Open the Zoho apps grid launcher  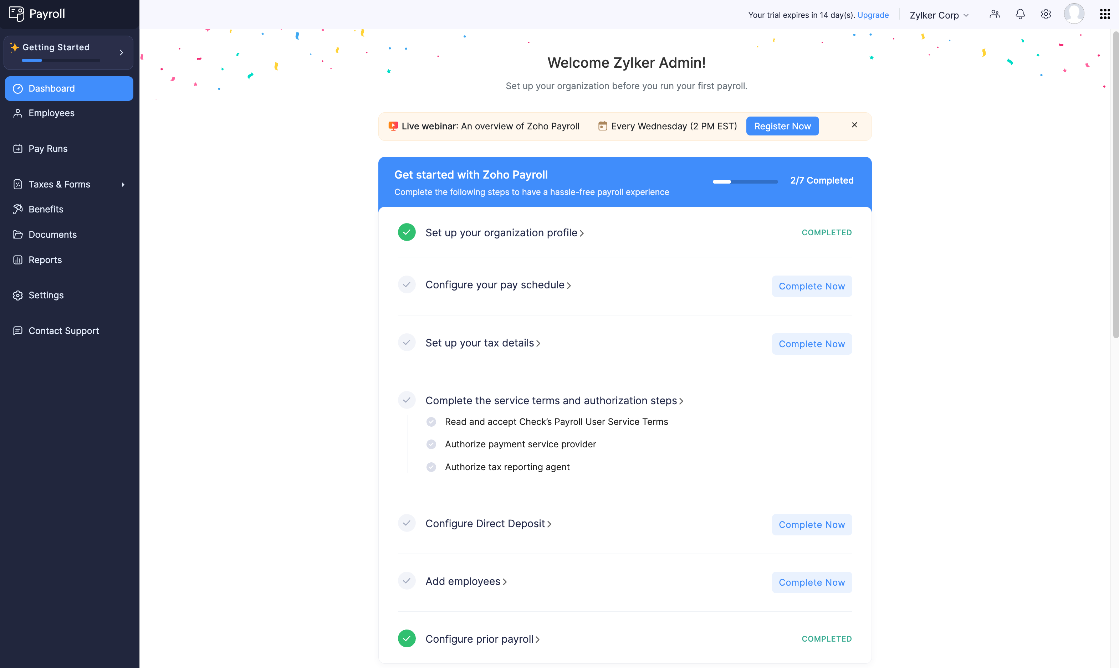coord(1105,14)
